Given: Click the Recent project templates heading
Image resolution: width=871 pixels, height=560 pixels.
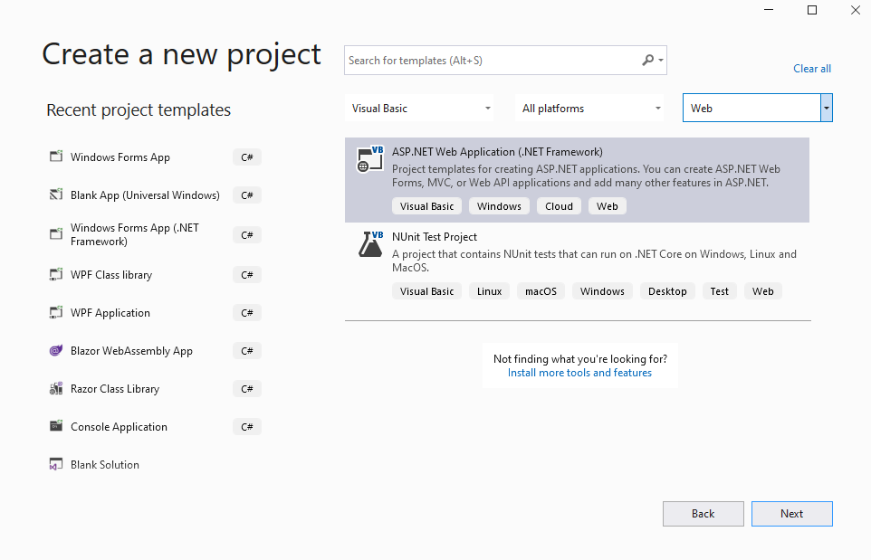Looking at the screenshot, I should [139, 109].
